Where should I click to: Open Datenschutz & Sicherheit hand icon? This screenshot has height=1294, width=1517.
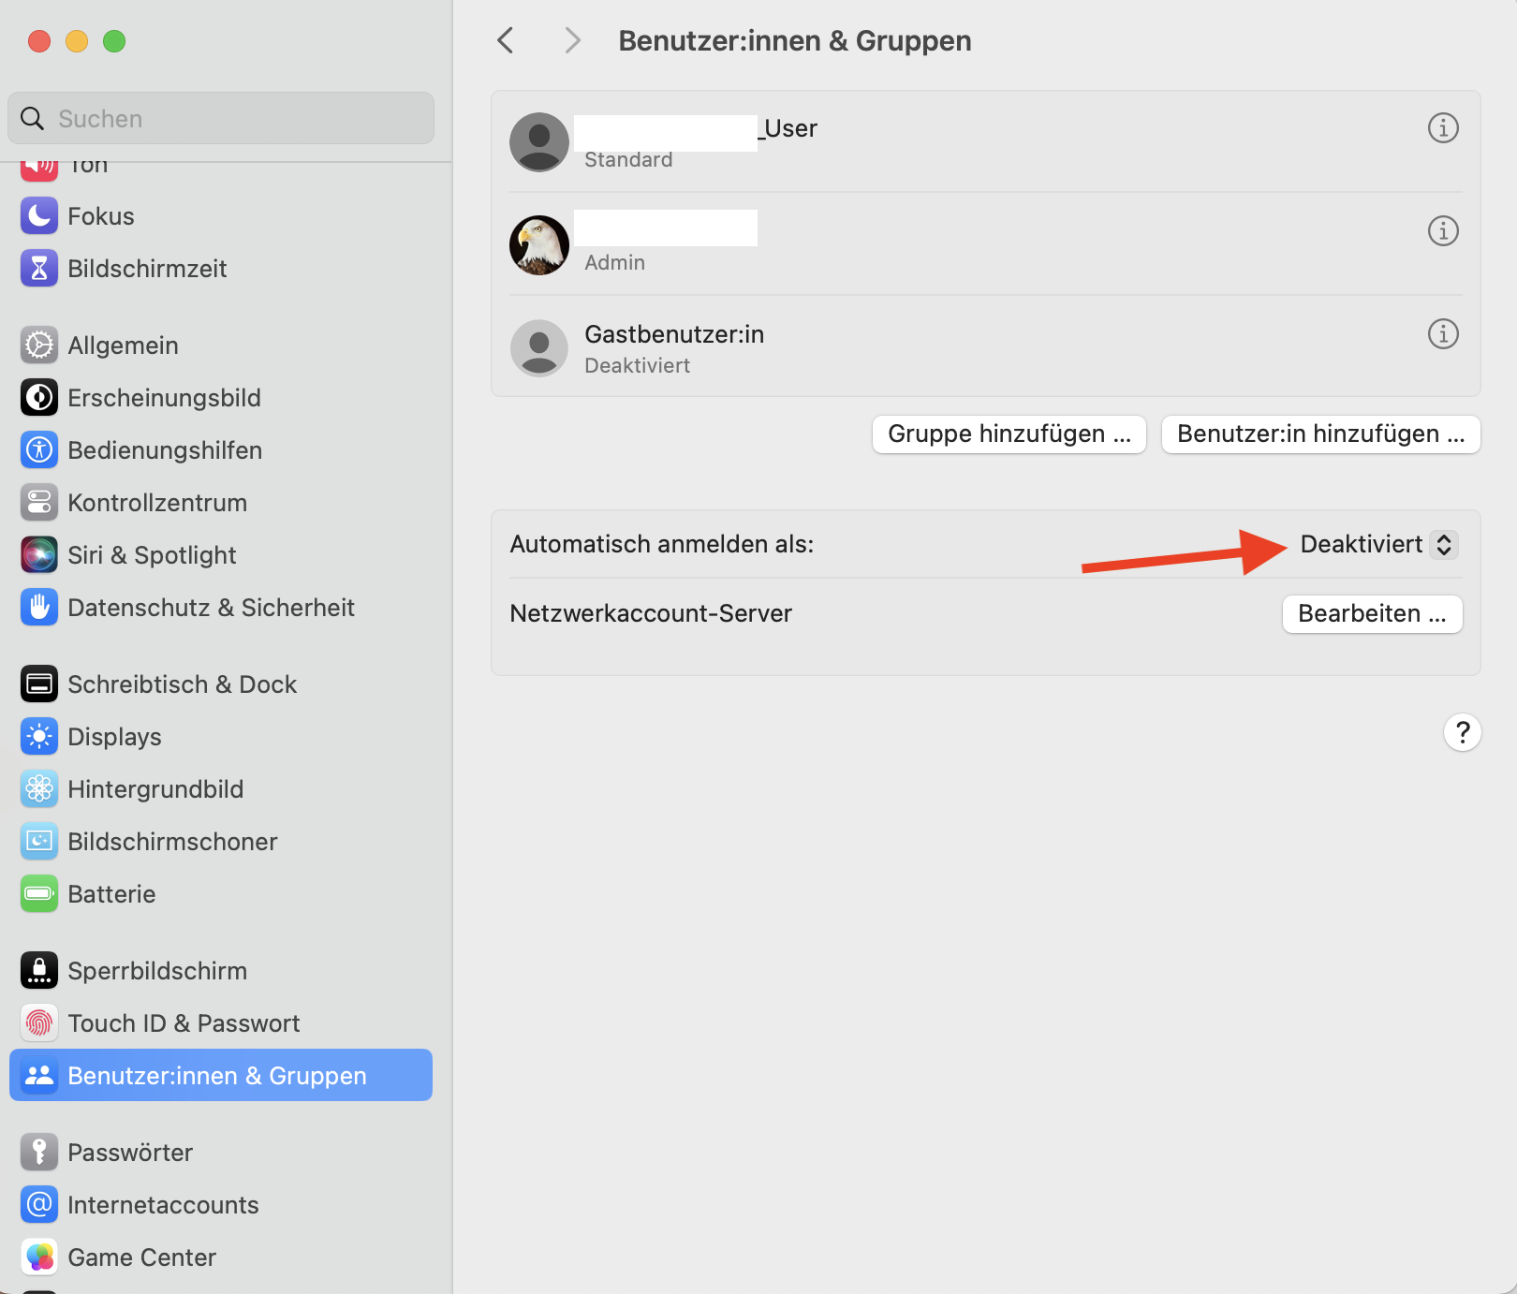click(39, 608)
